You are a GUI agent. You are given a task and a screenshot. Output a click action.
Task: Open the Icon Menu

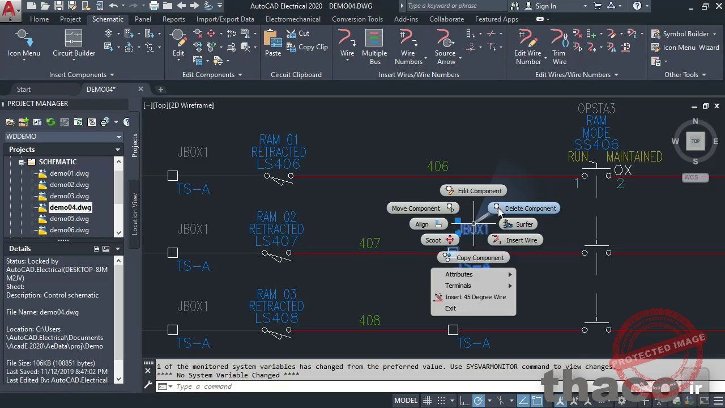23,47
